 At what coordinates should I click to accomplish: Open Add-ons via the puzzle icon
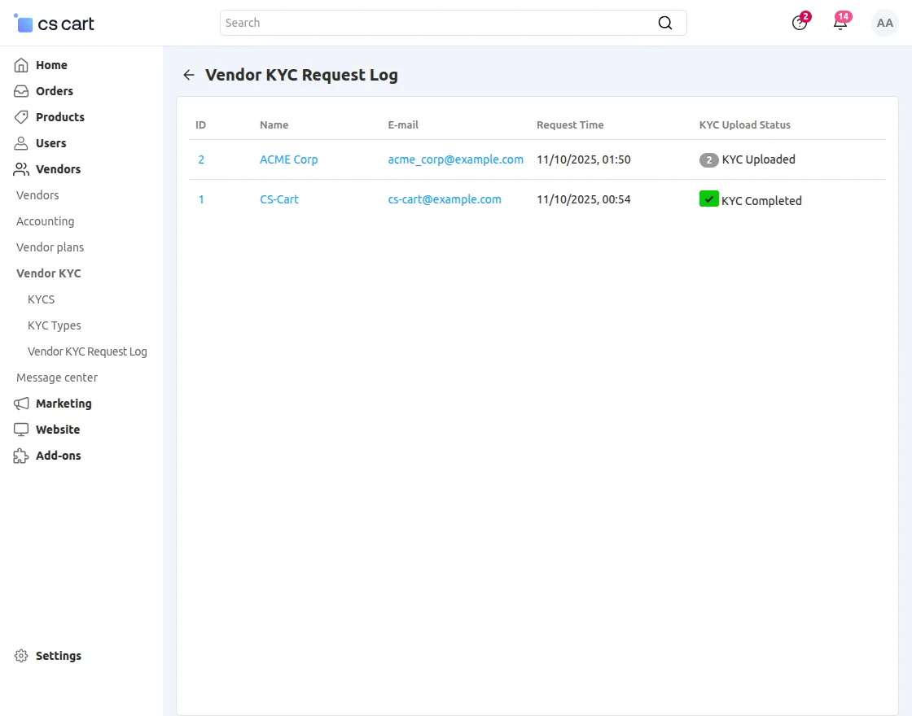(x=20, y=455)
